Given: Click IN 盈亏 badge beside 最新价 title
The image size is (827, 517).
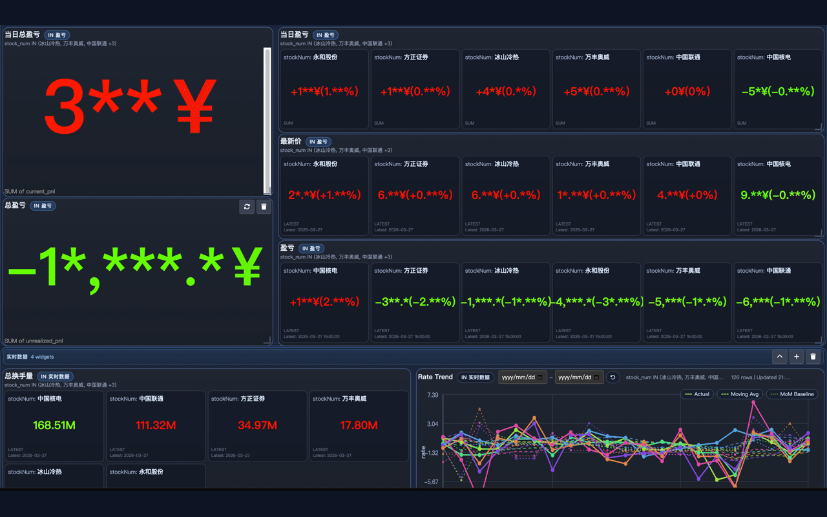Looking at the screenshot, I should click(x=319, y=142).
